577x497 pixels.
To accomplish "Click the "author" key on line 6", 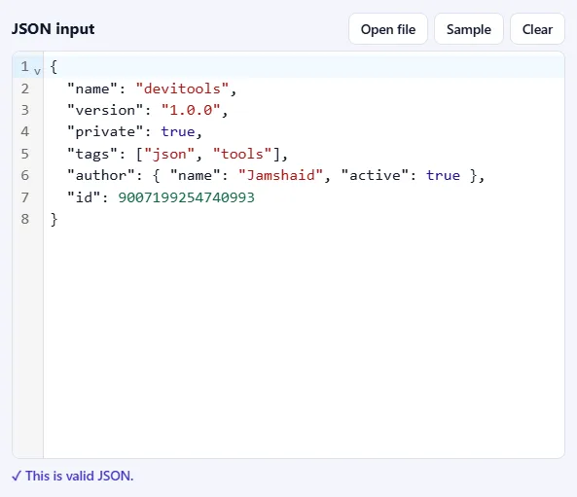I will (x=101, y=175).
